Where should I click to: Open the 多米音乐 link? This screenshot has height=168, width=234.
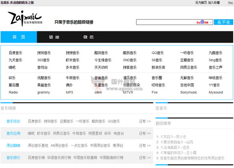[x=72, y=67]
